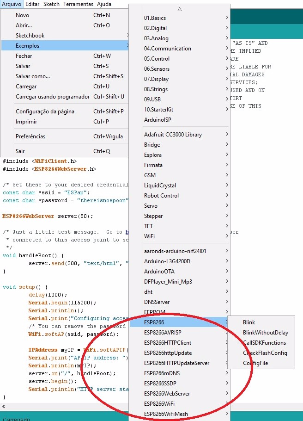Viewport: 303px width, 421px height.
Task: Open 10.StarterKit examples
Action: pos(179,110)
